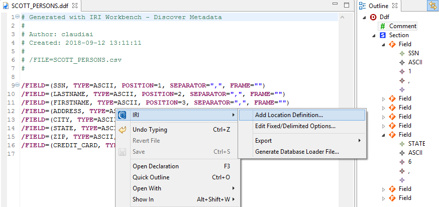Click orange icon of first Field
Image resolution: width=439 pixels, height=207 pixels.
pos(392,44)
